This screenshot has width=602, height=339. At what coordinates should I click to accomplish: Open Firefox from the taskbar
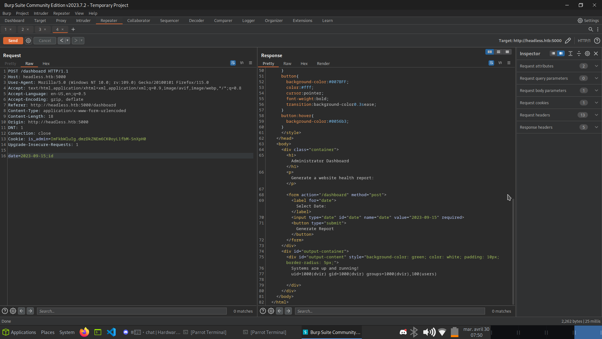[x=84, y=332]
